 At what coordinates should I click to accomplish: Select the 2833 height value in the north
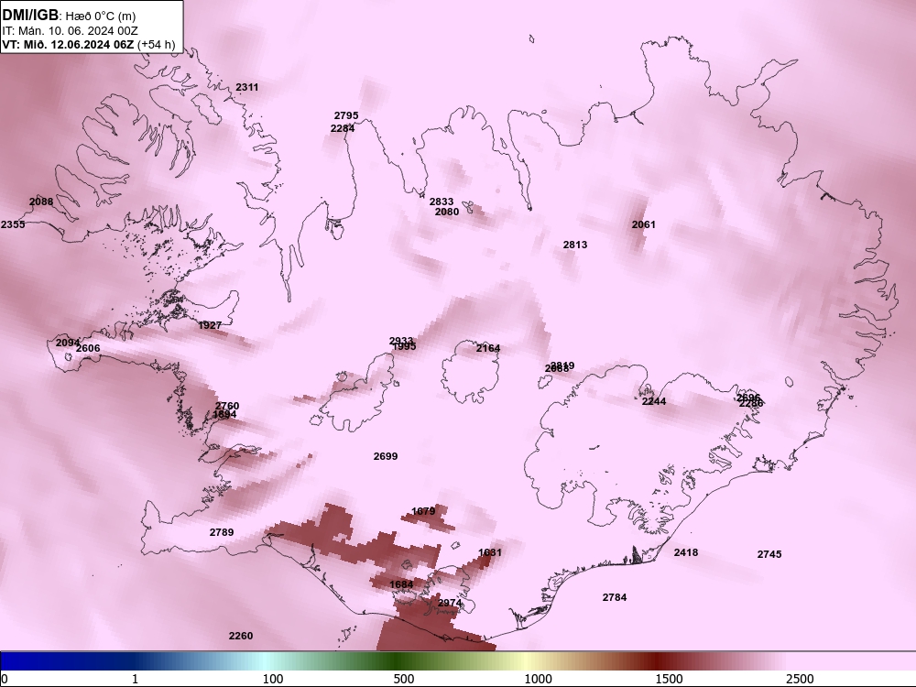(442, 202)
